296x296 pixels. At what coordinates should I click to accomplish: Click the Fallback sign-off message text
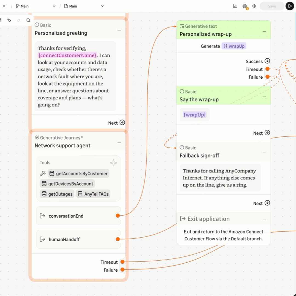coord(219,178)
